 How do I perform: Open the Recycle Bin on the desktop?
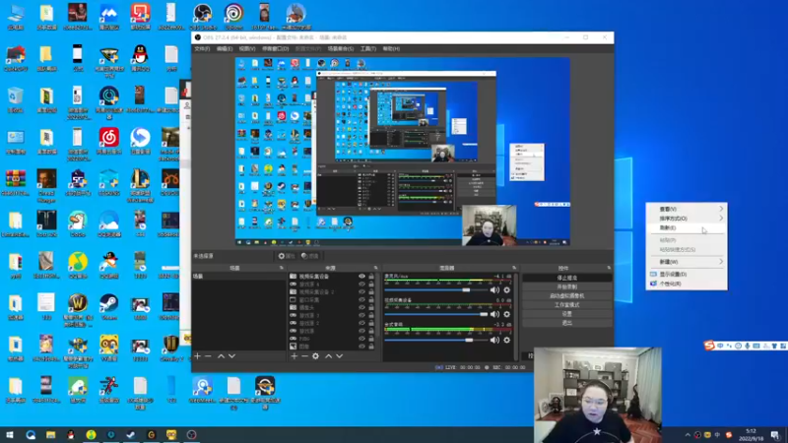click(x=15, y=99)
